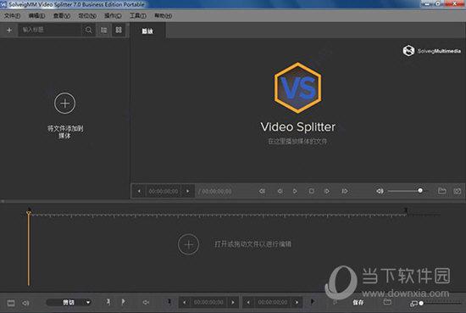Increase the second bottom time field with right arrow
The image size is (466, 313).
pos(297,303)
